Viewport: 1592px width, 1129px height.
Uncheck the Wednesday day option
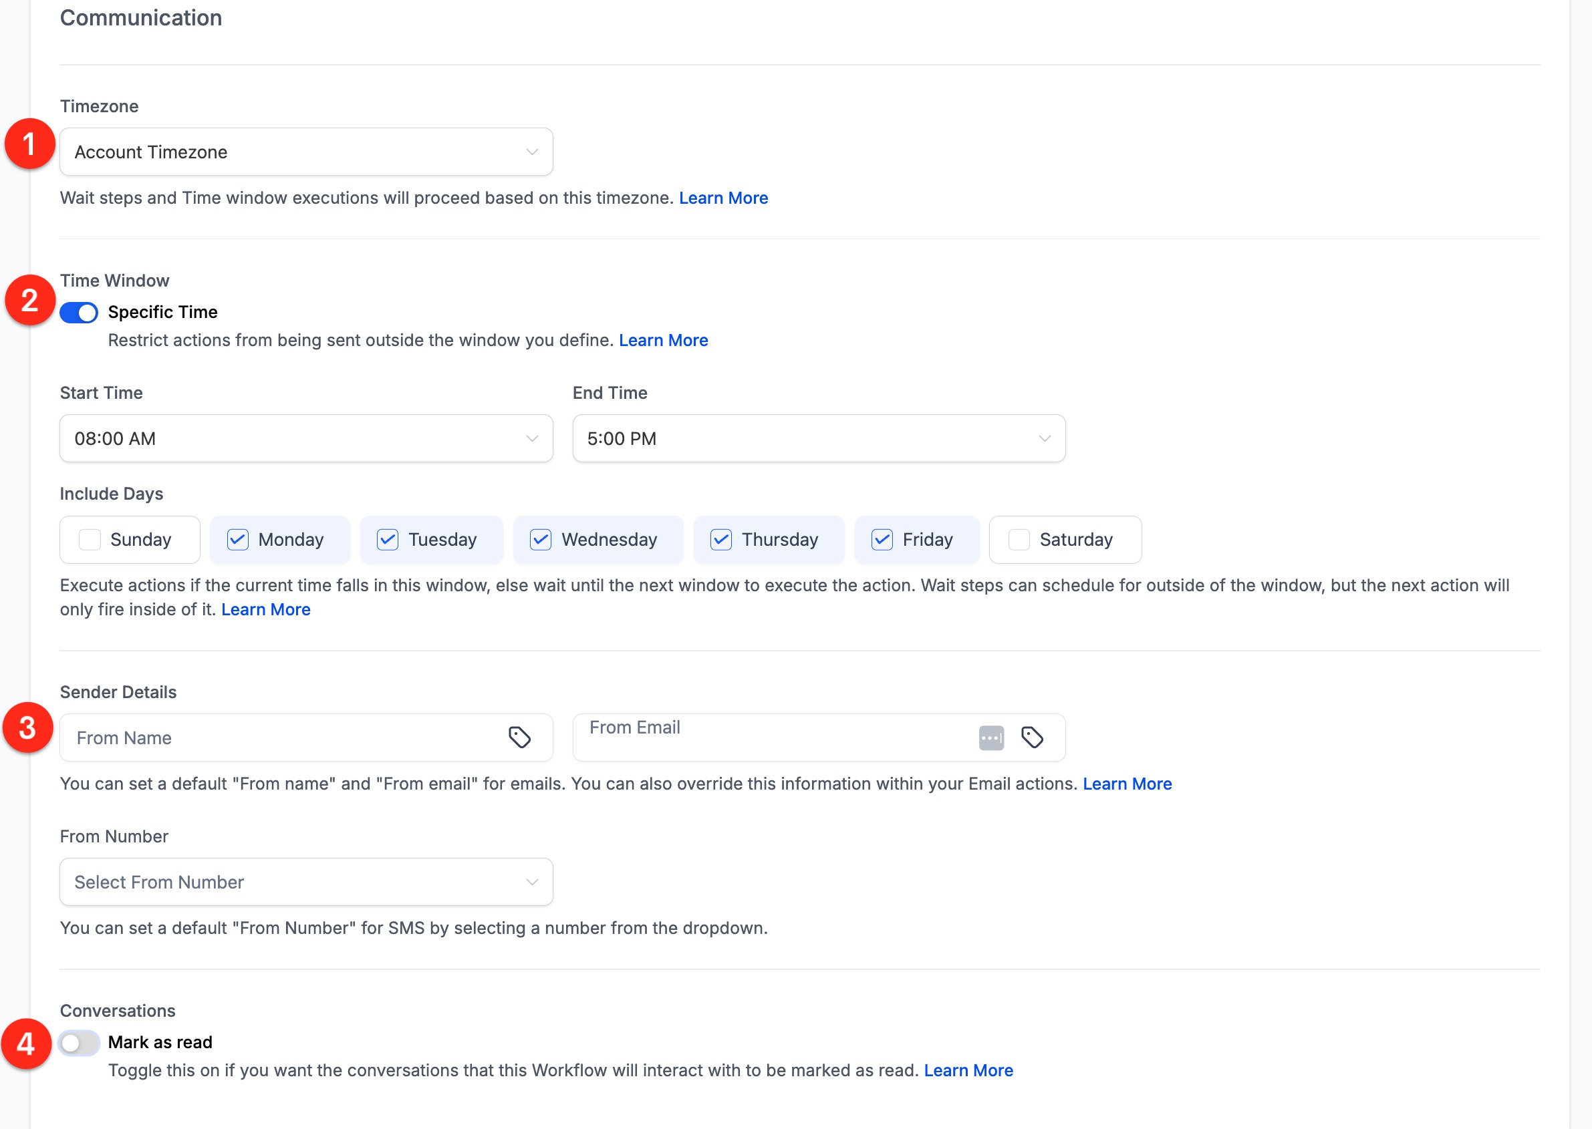click(x=541, y=540)
